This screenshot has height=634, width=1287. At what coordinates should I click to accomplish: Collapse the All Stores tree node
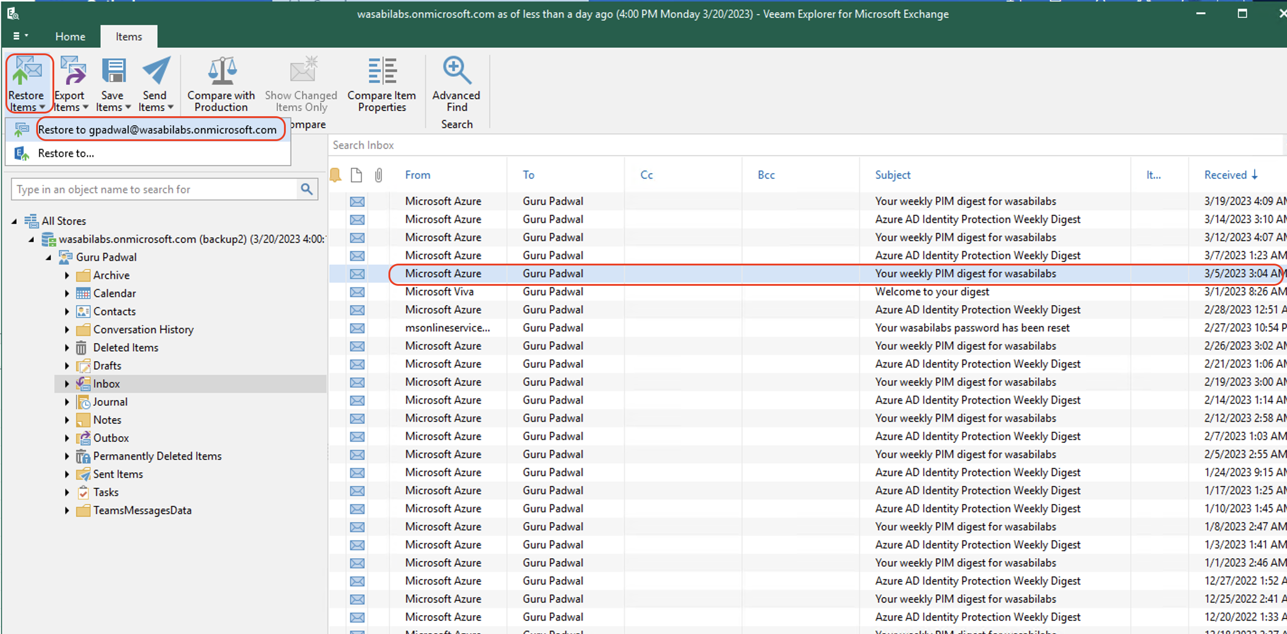coord(14,221)
